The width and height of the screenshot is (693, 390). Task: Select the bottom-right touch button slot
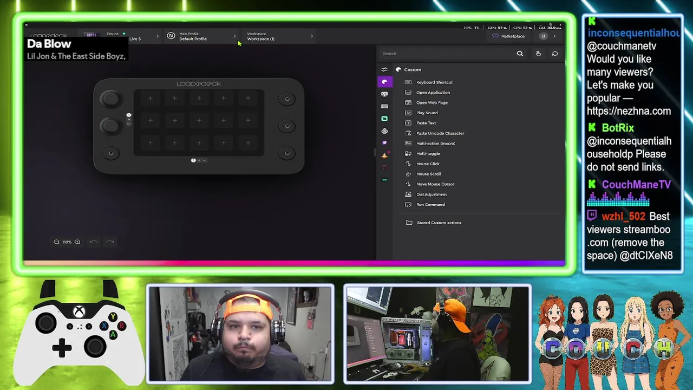[x=248, y=143]
